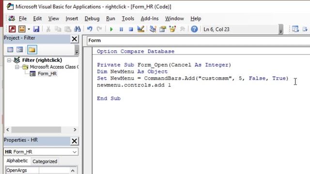Close the Properties - HR pane
Viewport: 310px width, 174px height.
(74, 141)
